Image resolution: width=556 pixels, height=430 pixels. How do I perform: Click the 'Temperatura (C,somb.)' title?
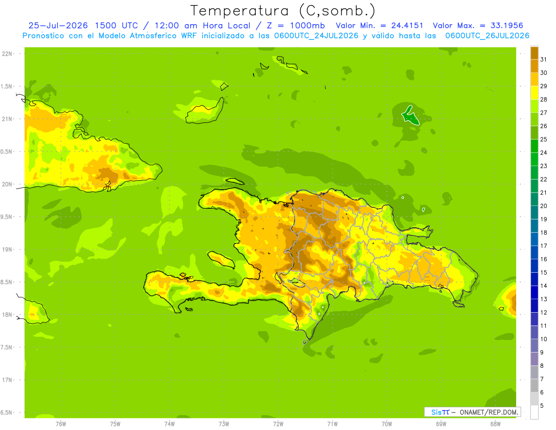283,11
